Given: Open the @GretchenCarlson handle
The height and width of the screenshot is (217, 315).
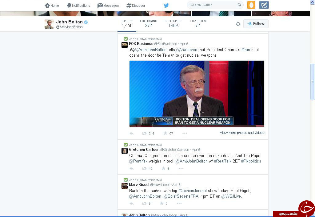Looking at the screenshot, I should tap(175, 150).
